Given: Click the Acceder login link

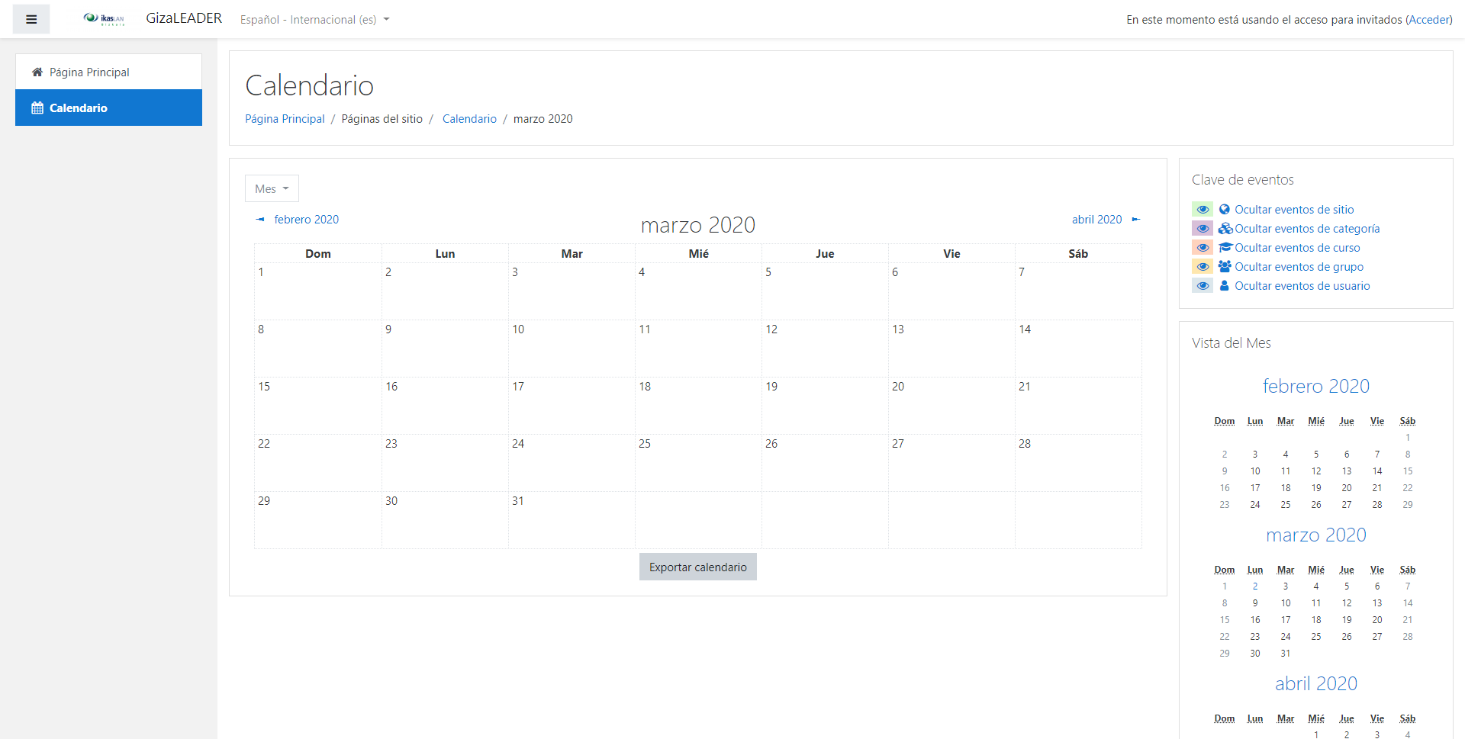Looking at the screenshot, I should click(x=1428, y=20).
